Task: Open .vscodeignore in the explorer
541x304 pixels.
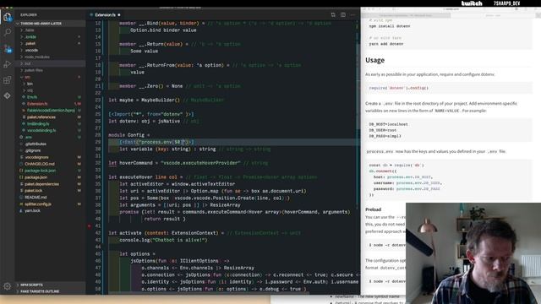Action: (x=36, y=158)
